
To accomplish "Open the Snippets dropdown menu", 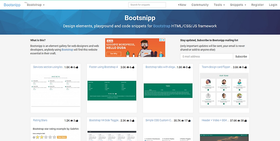I will (x=238, y=5).
